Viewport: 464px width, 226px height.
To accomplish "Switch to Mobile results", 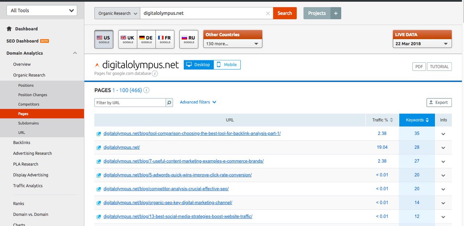I will (227, 65).
